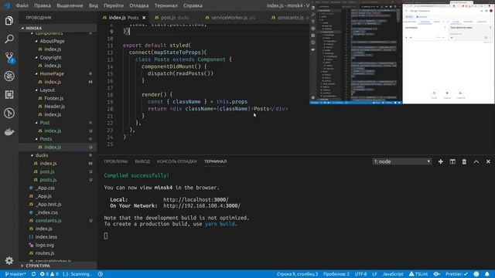Maximize the panel with chevron-up icon

click(x=476, y=161)
